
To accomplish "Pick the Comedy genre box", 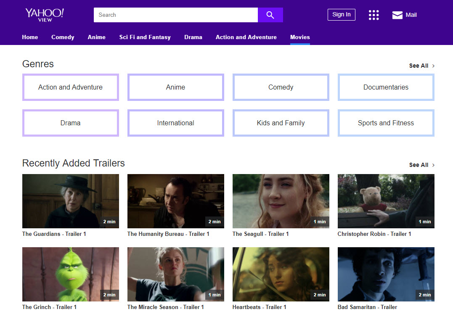I will point(281,87).
